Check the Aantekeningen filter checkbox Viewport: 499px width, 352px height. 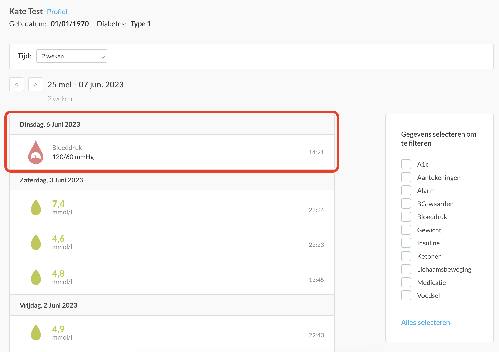[x=406, y=177]
